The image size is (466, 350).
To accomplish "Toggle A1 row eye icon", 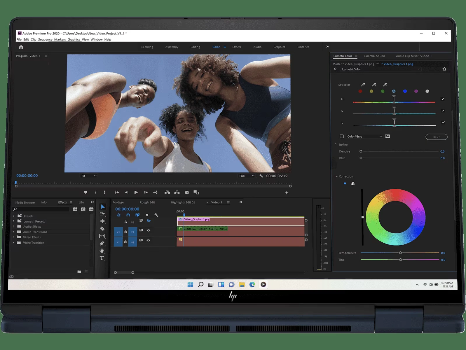I will pos(149,240).
